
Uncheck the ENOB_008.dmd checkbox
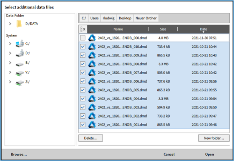point(83,64)
